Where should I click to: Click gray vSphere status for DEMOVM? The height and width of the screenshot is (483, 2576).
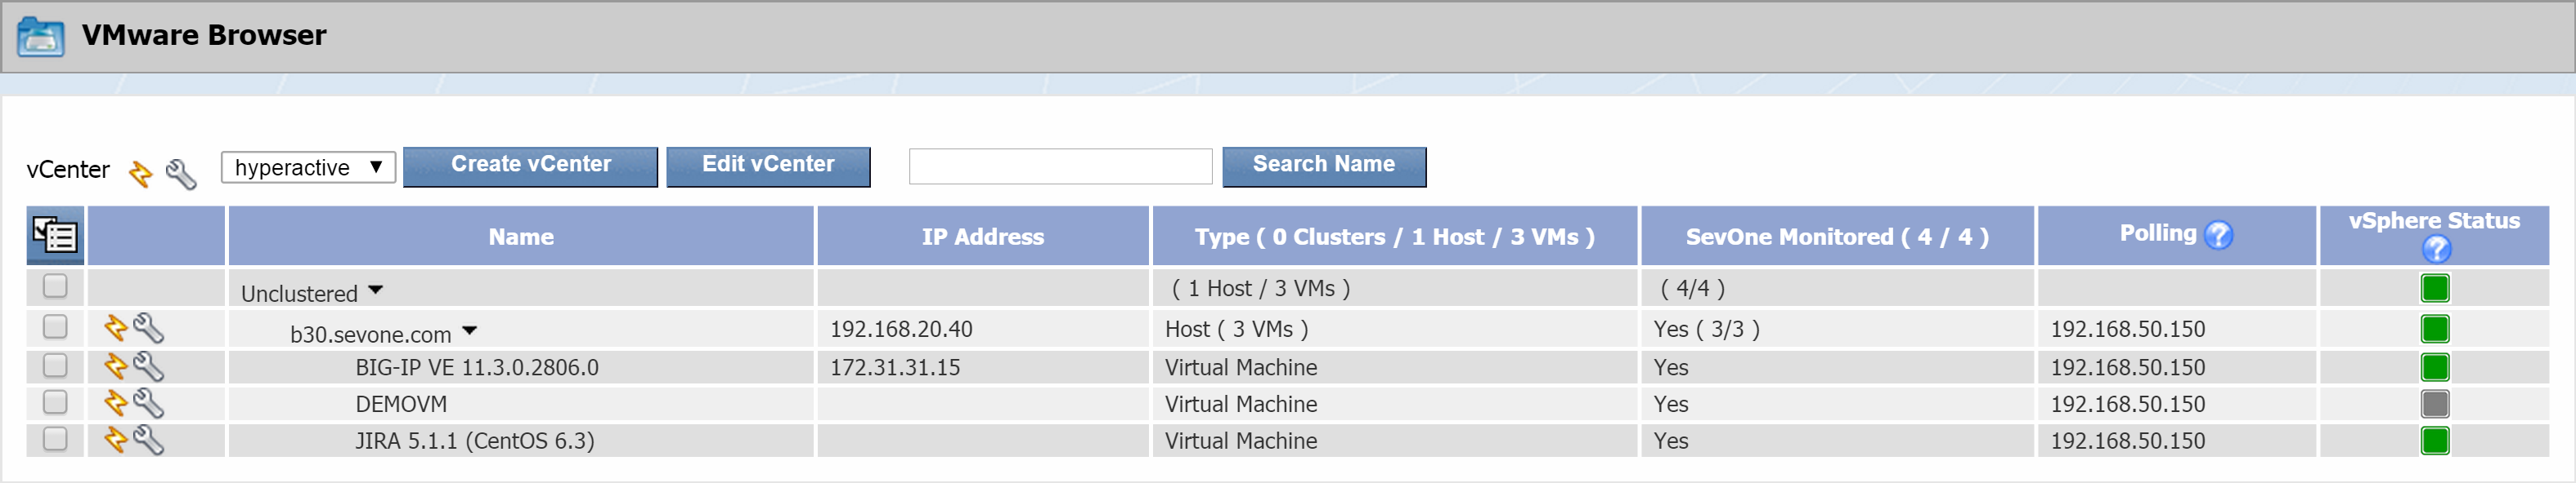tap(2435, 404)
